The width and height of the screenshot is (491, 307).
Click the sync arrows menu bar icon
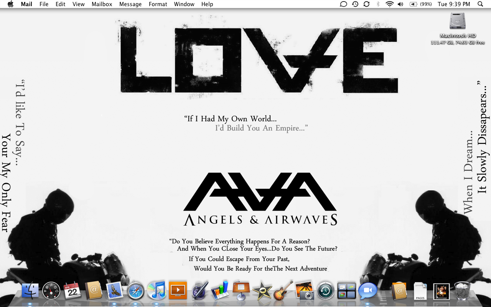[x=366, y=4]
